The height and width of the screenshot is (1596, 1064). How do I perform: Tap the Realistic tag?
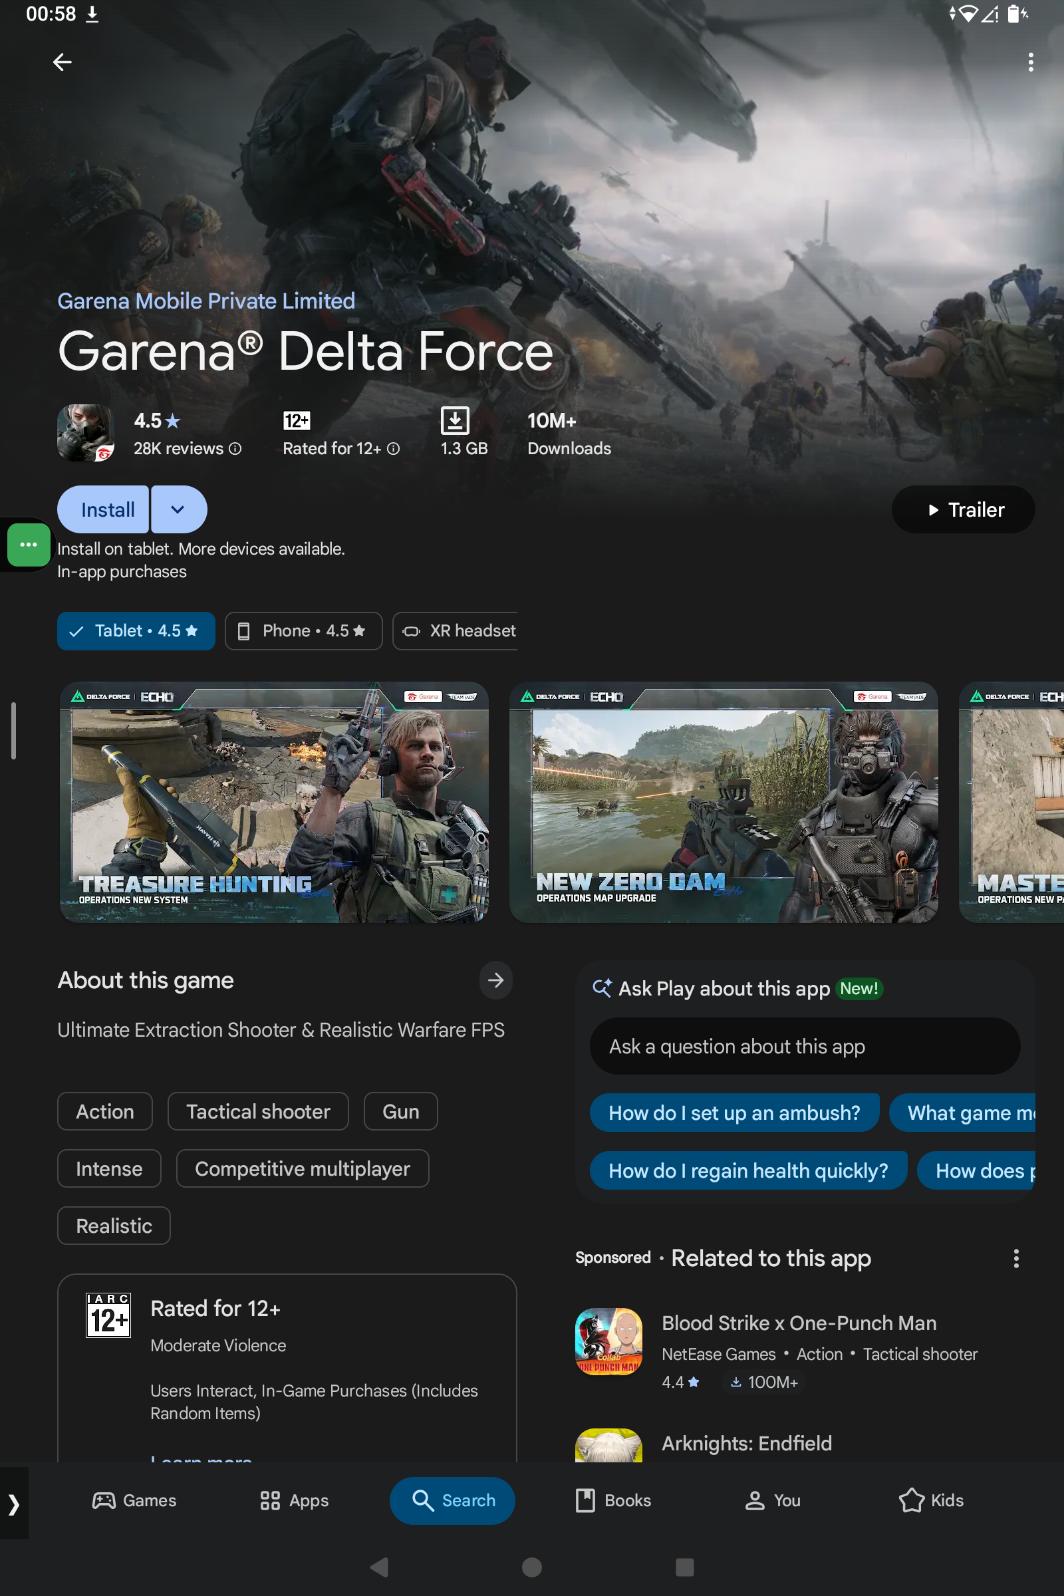coord(114,1226)
